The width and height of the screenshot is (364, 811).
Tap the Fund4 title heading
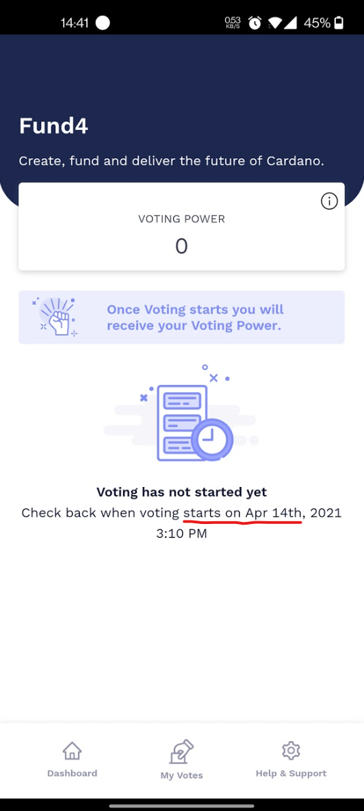53,125
